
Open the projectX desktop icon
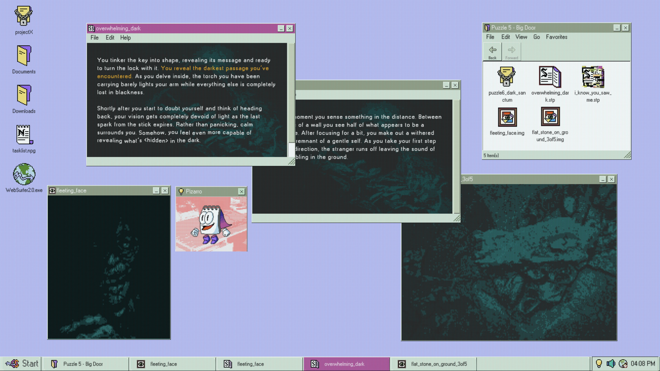(24, 16)
